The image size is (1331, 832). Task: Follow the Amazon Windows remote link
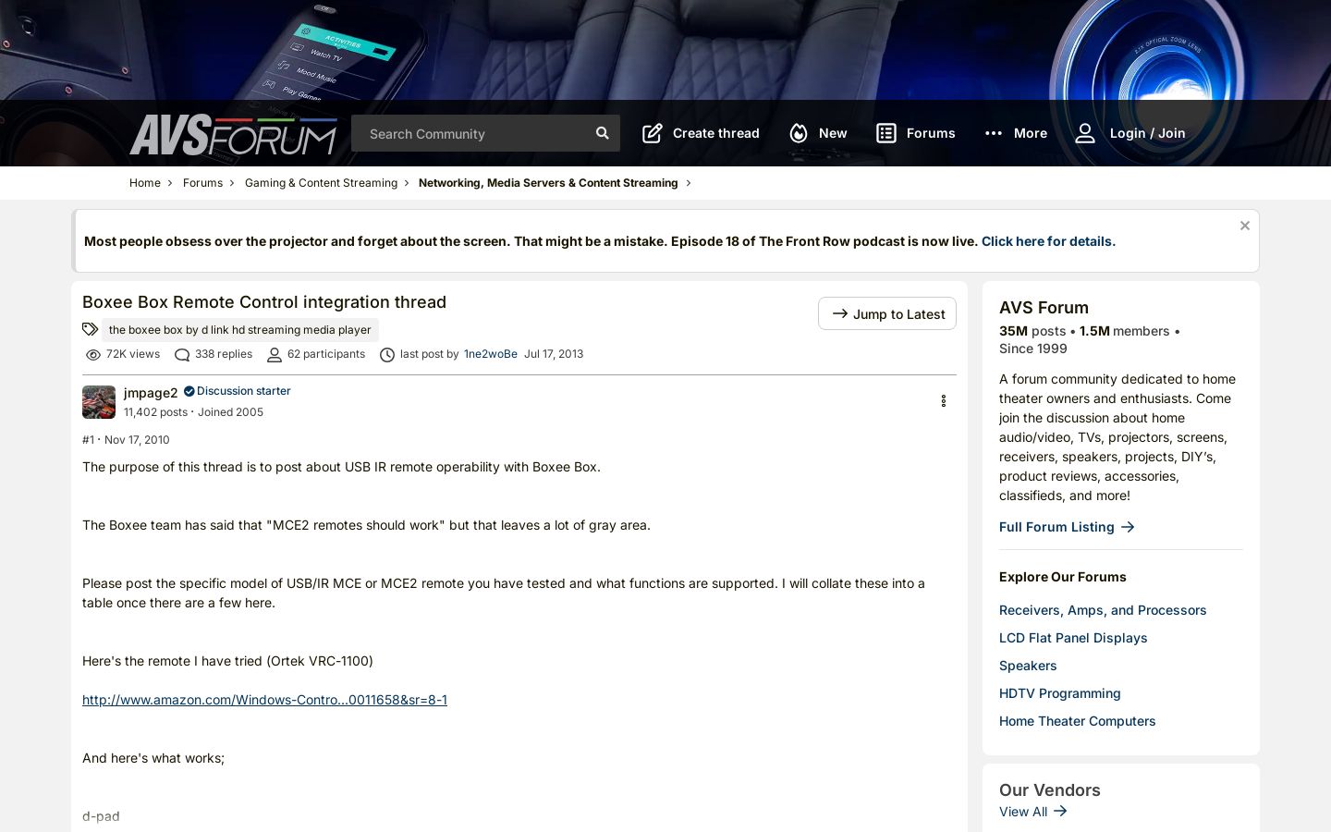pos(264,700)
